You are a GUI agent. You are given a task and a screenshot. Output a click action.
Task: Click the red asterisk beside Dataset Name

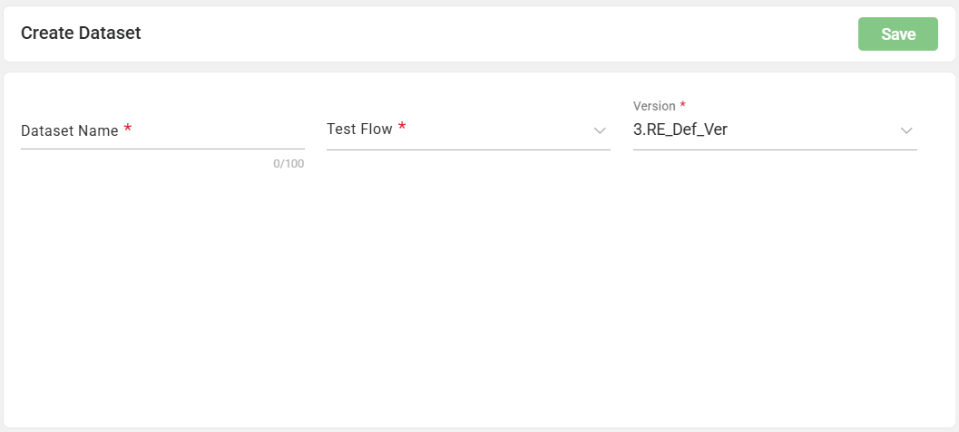pyautogui.click(x=128, y=129)
